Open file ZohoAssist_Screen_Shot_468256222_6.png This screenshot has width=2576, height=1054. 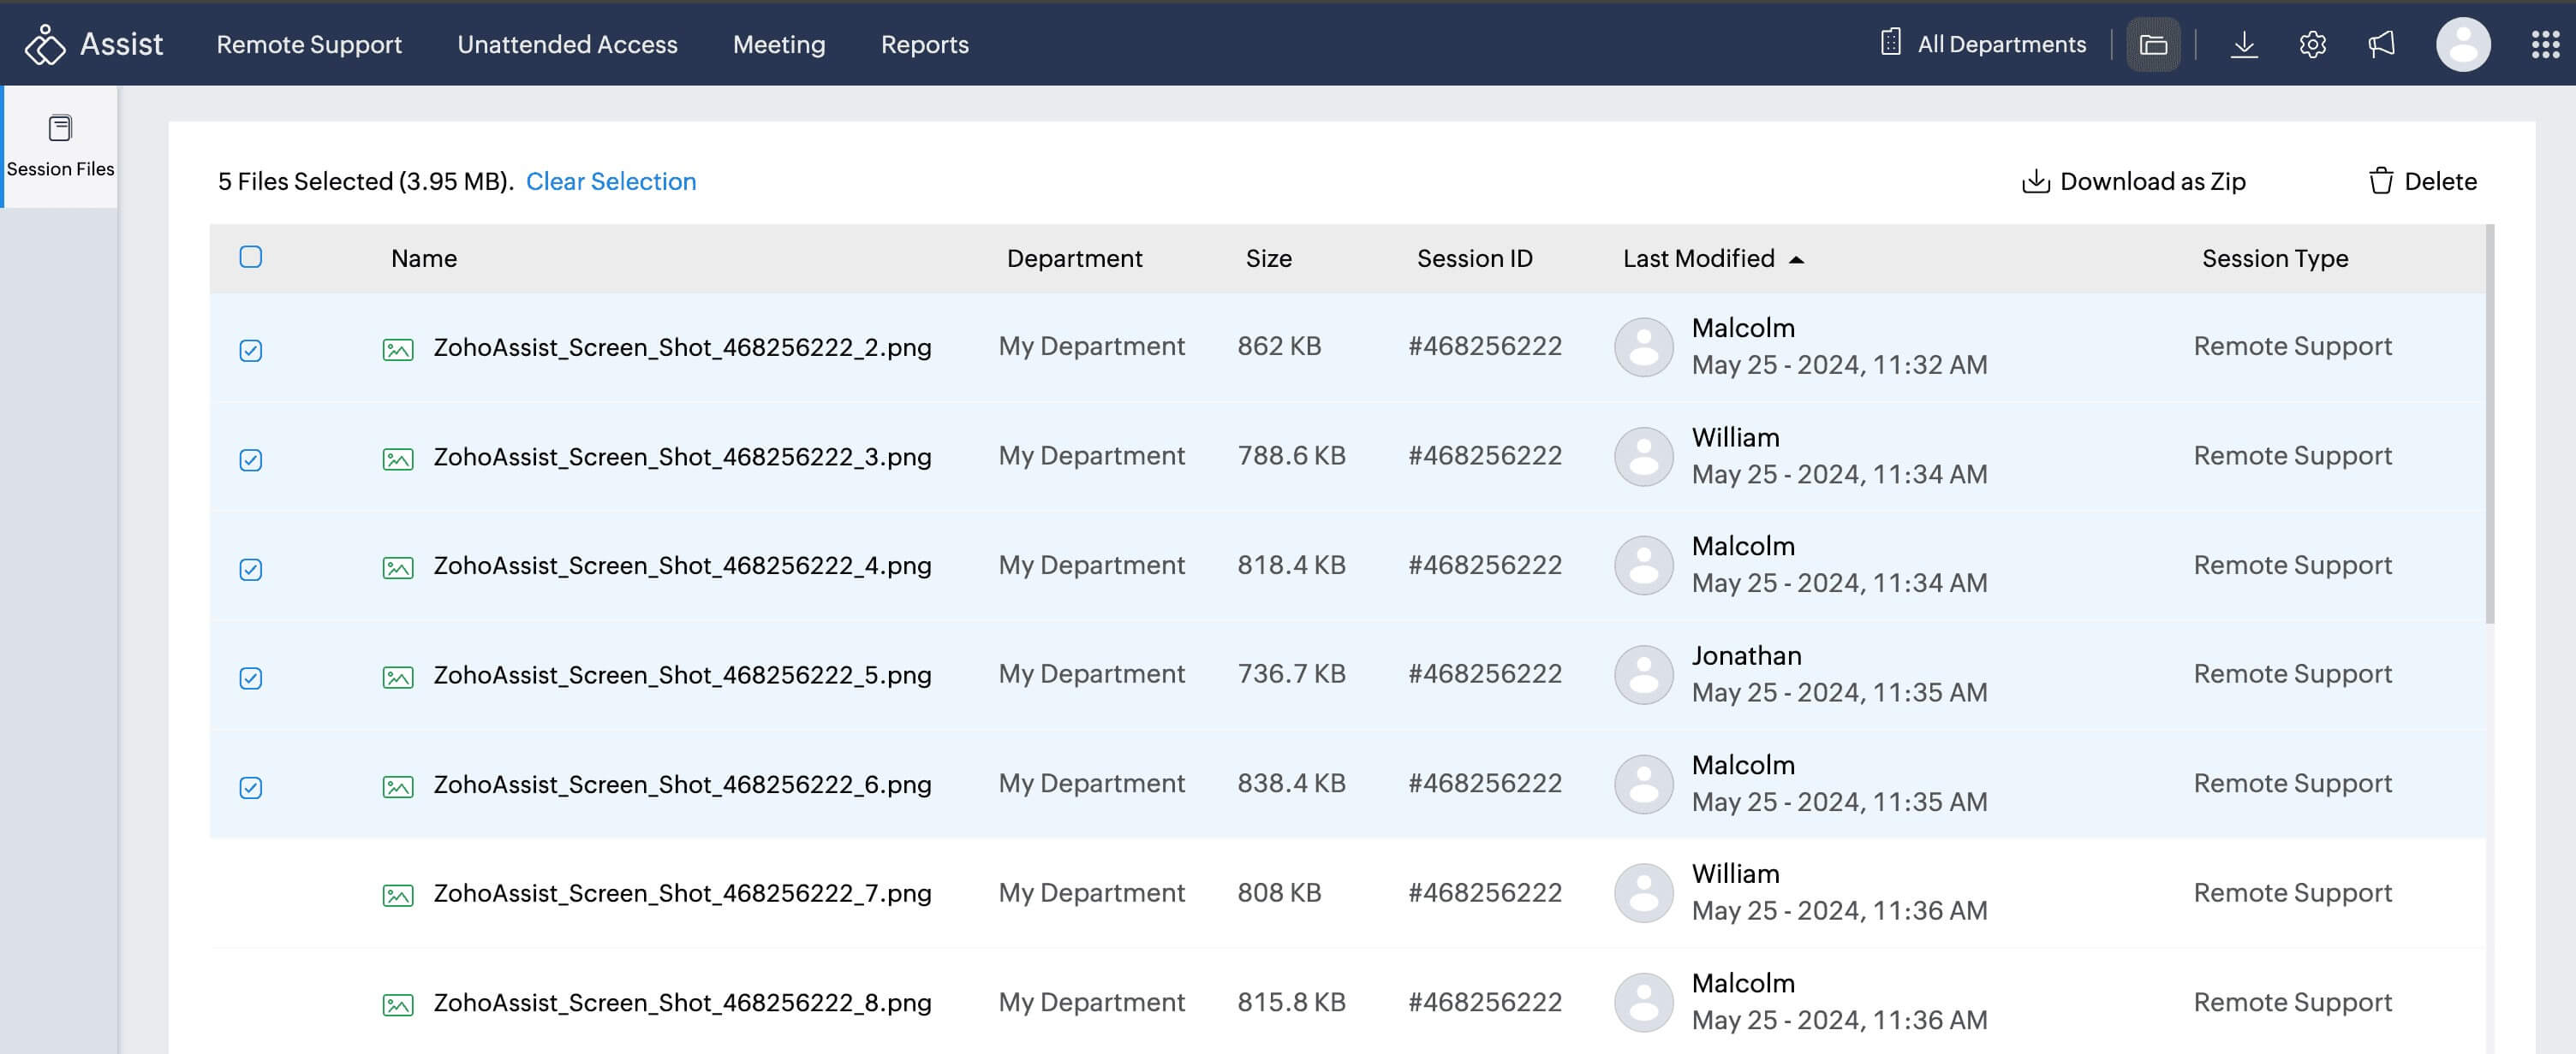(x=682, y=785)
